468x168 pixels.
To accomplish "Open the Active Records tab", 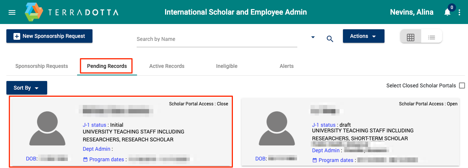I will pyautogui.click(x=167, y=66).
